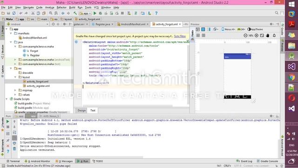The image size is (298, 168).
Task: Click device preview thumbnail
Action: (x=237, y=76)
